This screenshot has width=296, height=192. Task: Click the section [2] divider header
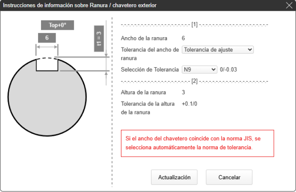pos(194,81)
